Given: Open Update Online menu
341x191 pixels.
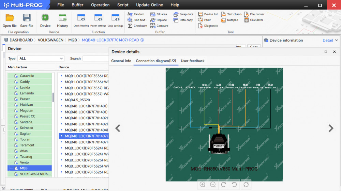Looking at the screenshot, I should [x=149, y=5].
